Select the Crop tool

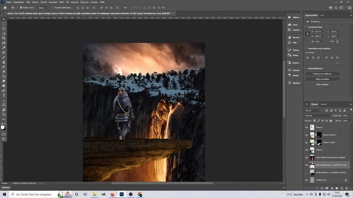pos(4,38)
